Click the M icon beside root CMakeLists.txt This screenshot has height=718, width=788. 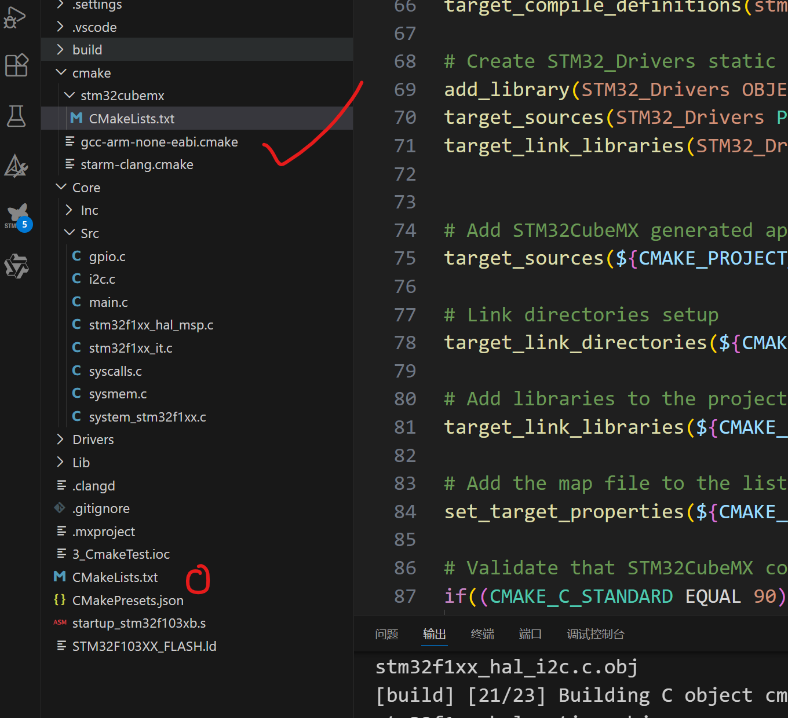click(60, 577)
